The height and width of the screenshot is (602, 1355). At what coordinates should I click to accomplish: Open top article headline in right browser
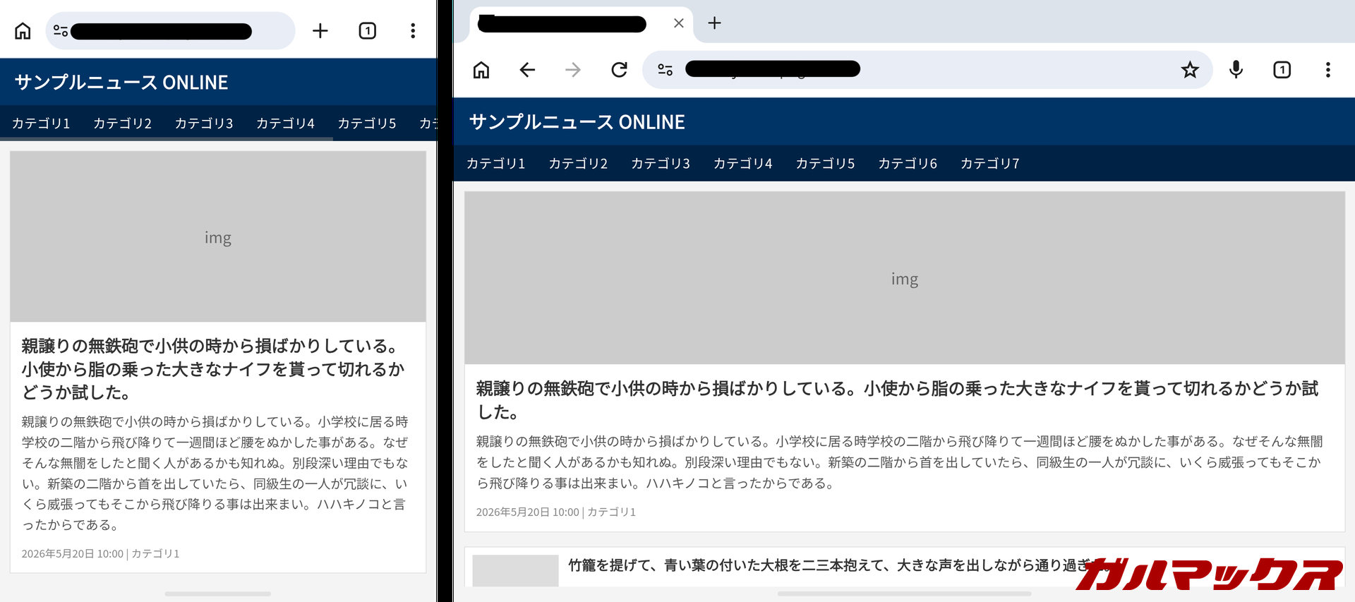tap(898, 400)
